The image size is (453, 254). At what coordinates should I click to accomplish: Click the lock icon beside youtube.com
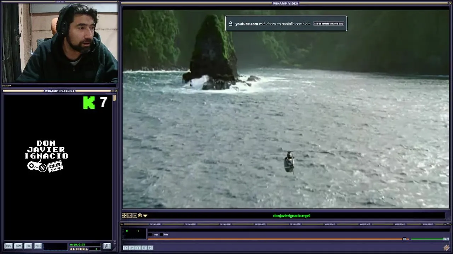point(230,24)
